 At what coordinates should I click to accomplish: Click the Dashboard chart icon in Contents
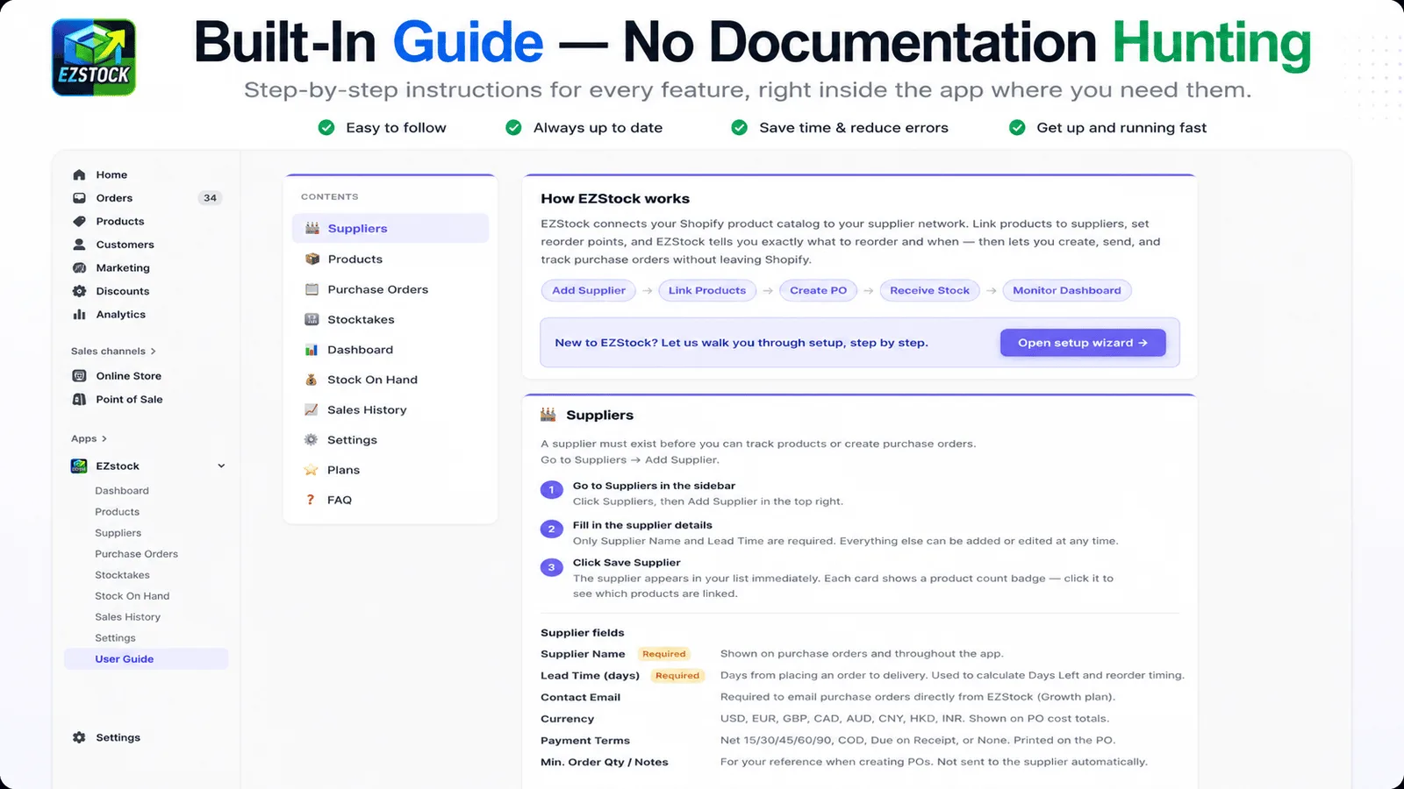(x=312, y=349)
